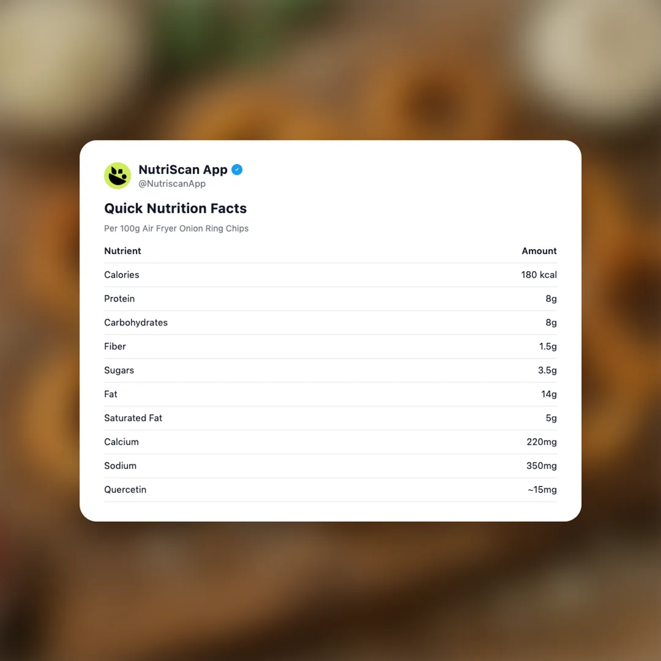Click the NutriScan App avatar logo
The width and height of the screenshot is (661, 661).
pyautogui.click(x=118, y=176)
